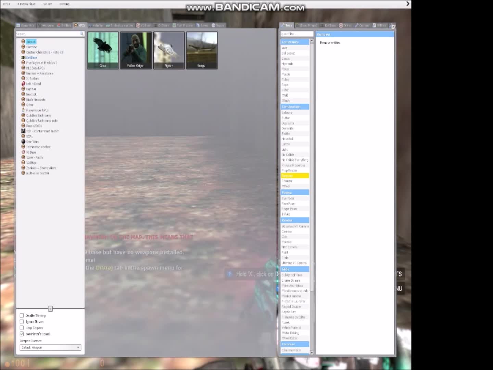This screenshot has height=370, width=493.
Task: Open the SCPs category icon
Action: [x=23, y=136]
